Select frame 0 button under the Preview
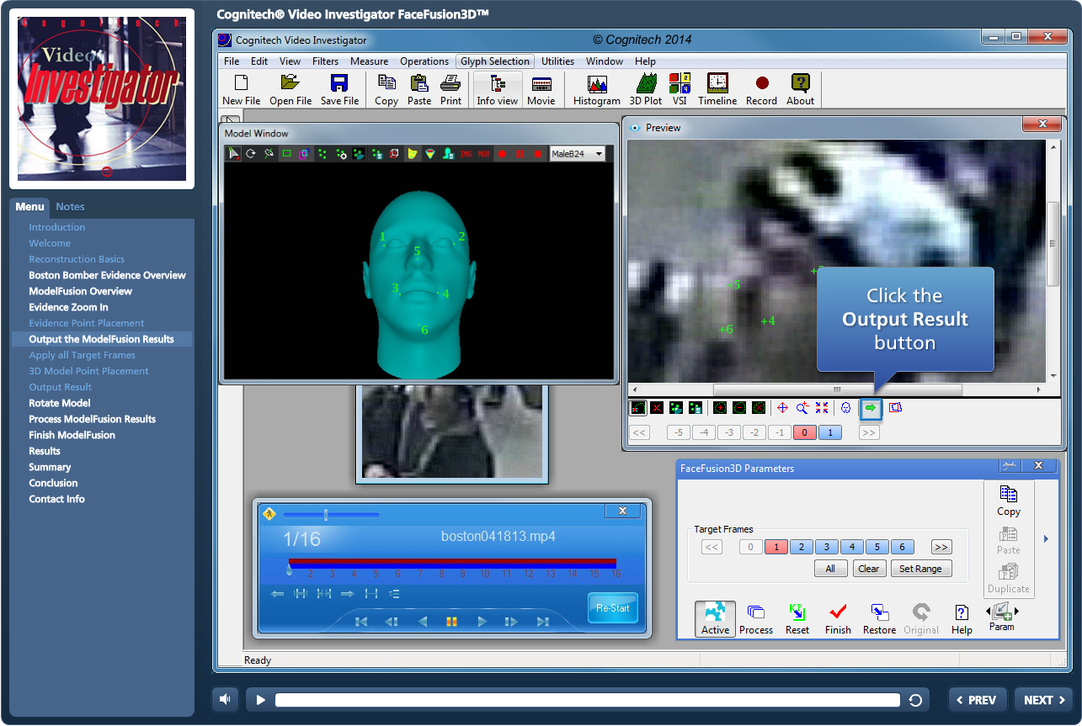Image resolution: width=1082 pixels, height=726 pixels. coord(804,432)
